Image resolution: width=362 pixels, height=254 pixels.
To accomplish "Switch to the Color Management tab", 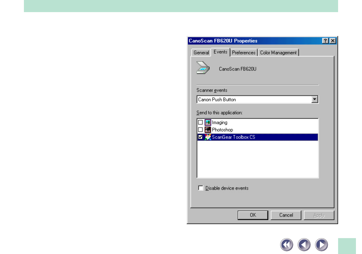I will tap(278, 53).
